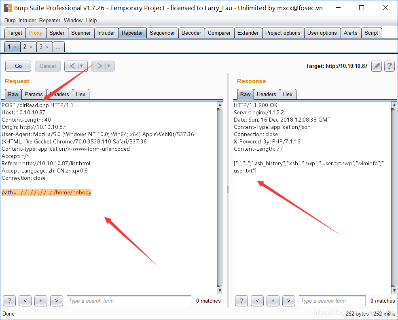The width and height of the screenshot is (398, 320).
Task: Focus the request search term field
Action: [129, 301]
